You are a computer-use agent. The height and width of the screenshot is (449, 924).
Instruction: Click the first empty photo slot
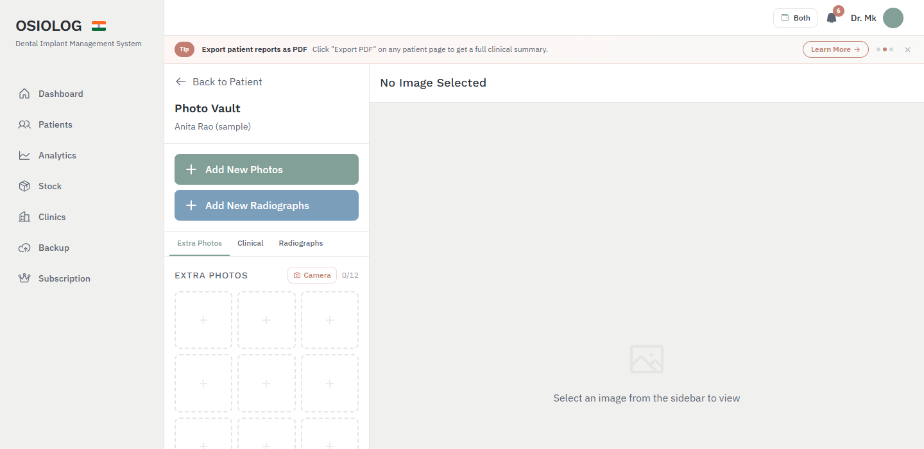[203, 320]
